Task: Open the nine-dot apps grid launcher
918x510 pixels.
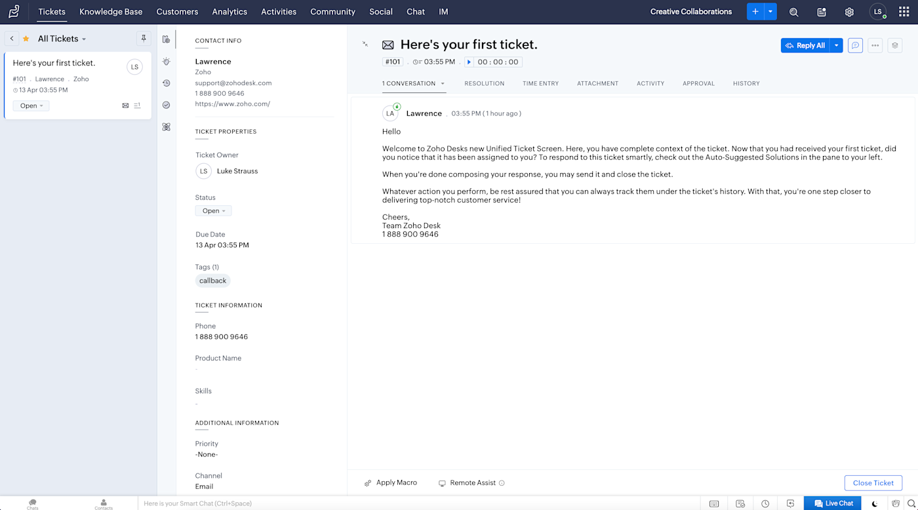Action: coord(904,12)
